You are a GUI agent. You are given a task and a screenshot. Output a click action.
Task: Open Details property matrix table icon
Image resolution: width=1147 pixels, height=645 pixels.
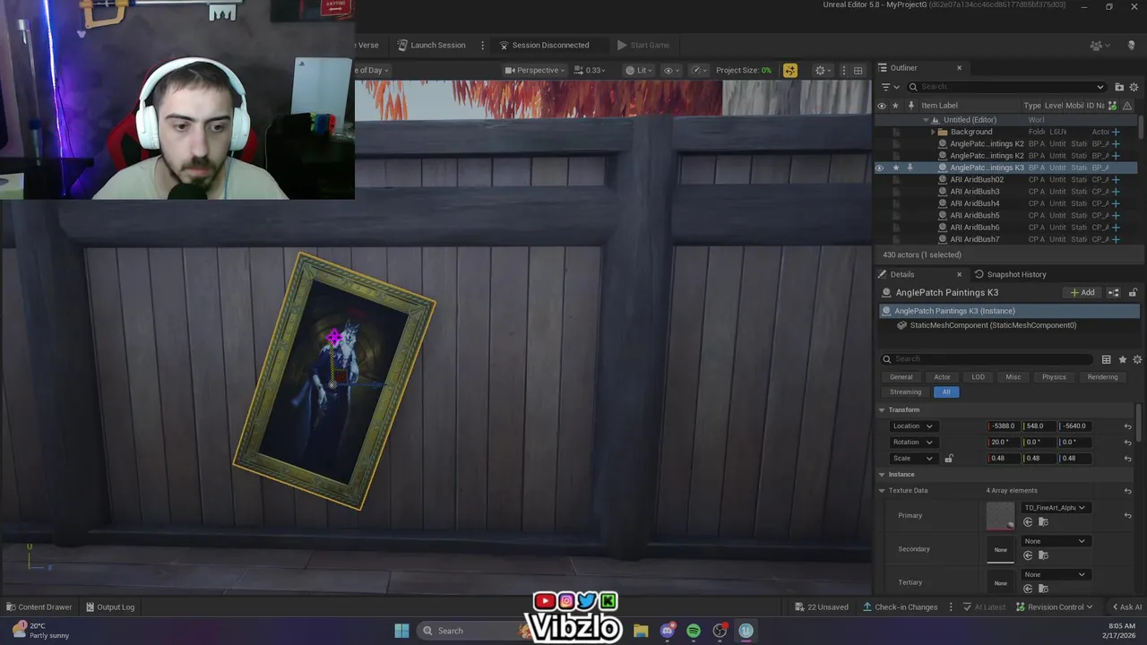(x=1107, y=359)
